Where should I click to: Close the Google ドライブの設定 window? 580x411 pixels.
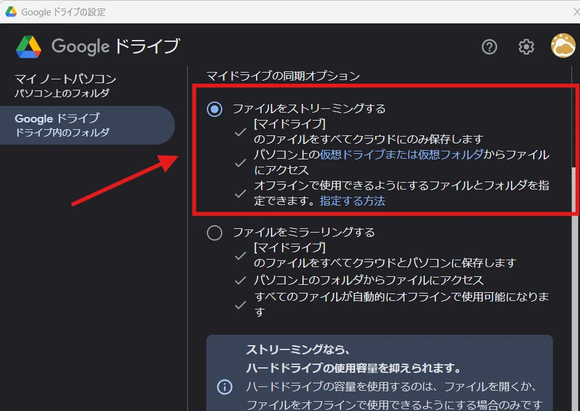pyautogui.click(x=576, y=12)
